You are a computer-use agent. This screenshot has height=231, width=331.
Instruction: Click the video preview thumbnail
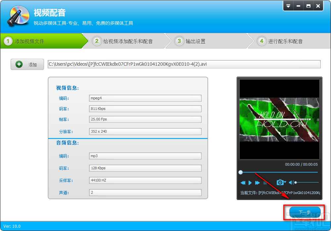coord(279,119)
